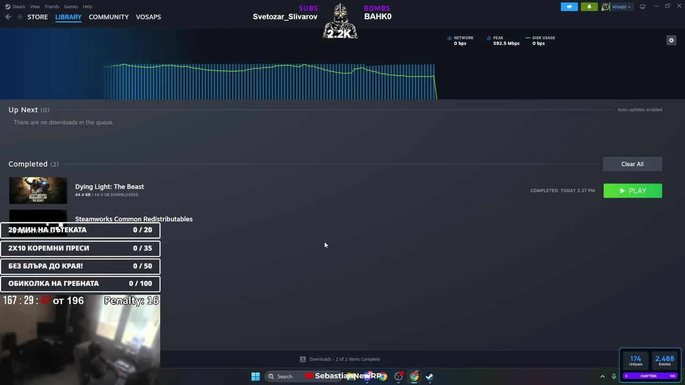
Task: Open the Games menu
Action: [71, 6]
